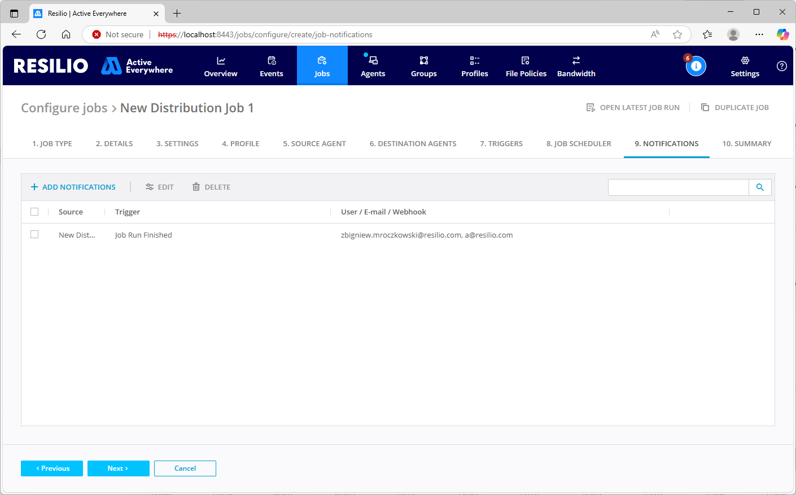796x495 pixels.
Task: Toggle the select-all checkbox in table header
Action: tap(34, 212)
